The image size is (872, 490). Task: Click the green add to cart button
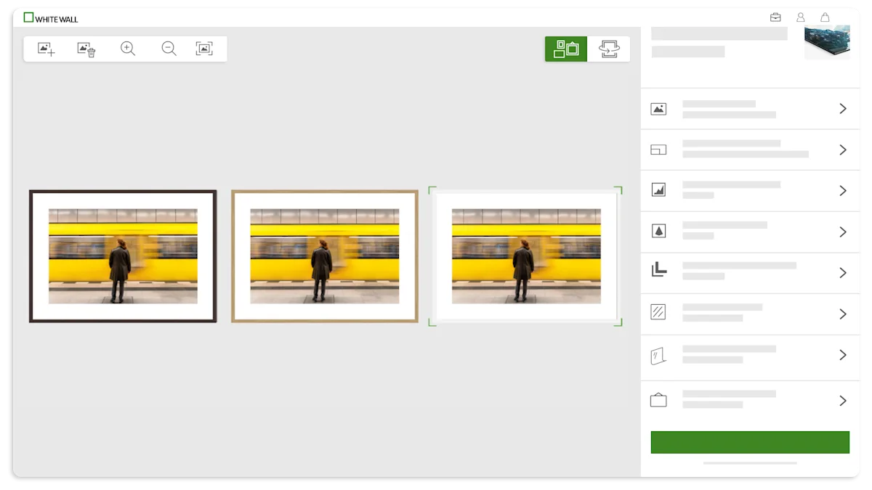click(x=750, y=442)
